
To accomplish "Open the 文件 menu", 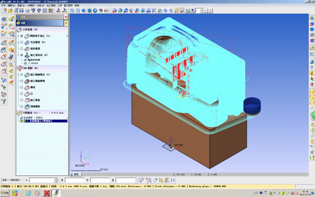I will coord(4,5).
